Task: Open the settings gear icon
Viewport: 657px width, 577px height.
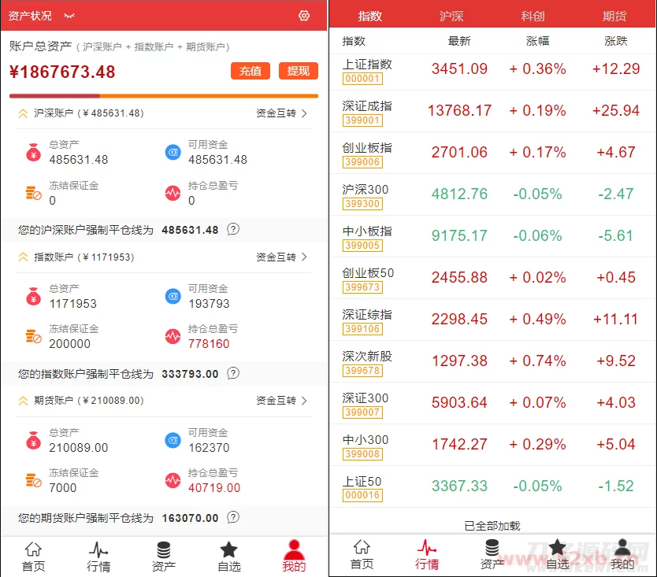Action: [304, 15]
